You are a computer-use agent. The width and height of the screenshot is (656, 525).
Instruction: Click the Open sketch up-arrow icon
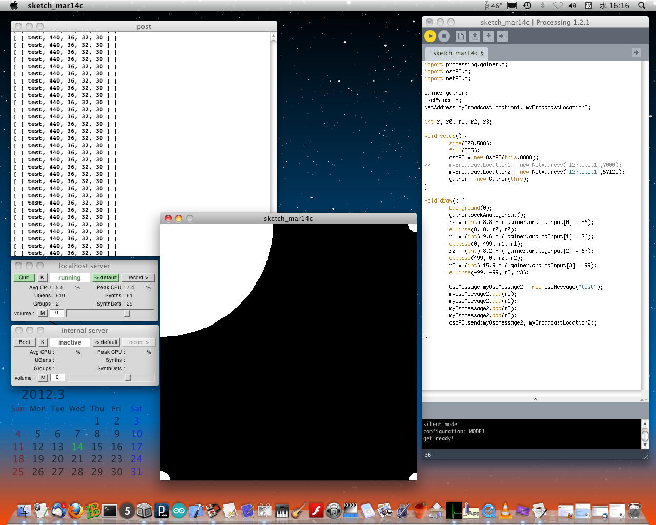point(475,36)
